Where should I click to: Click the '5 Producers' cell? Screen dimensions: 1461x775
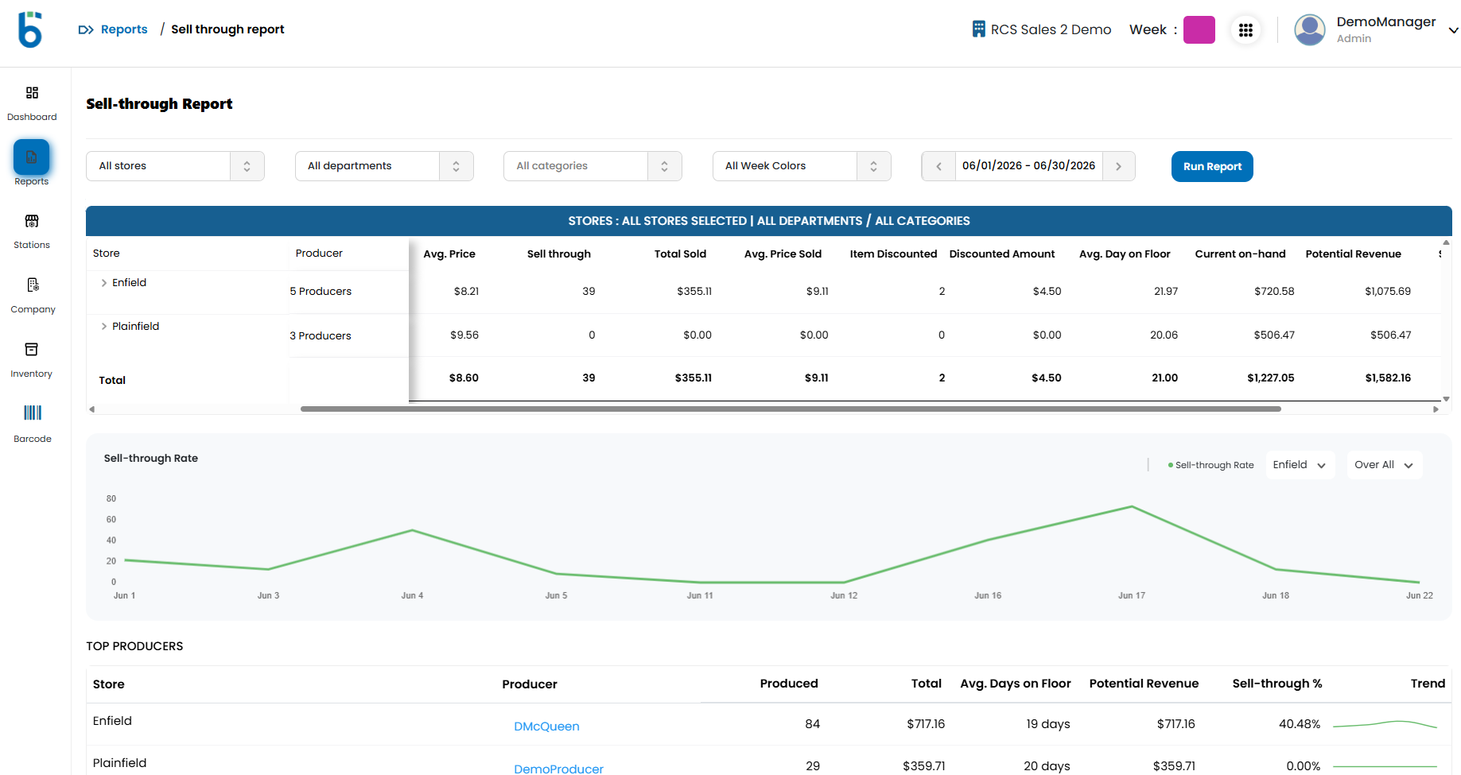tap(321, 292)
